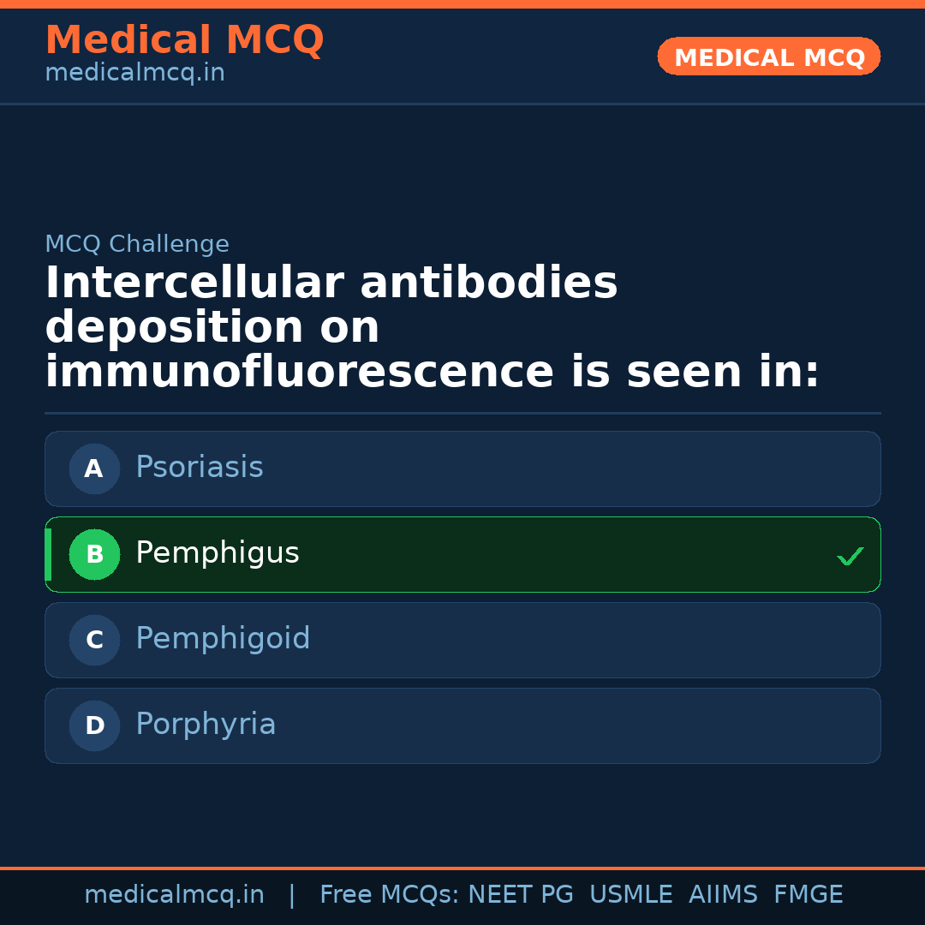The width and height of the screenshot is (925, 925).
Task: Click the letter A circle icon
Action: point(94,468)
